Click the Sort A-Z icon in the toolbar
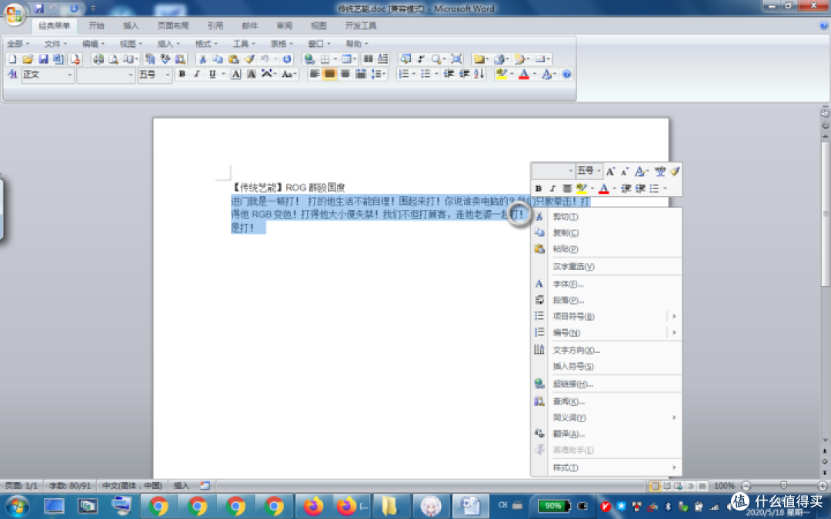Screen dimensions: 831x519 pos(479,74)
